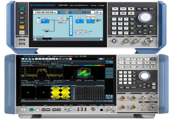
Task: Toggle the blue Mod On indicator
Action: pos(70,13)
